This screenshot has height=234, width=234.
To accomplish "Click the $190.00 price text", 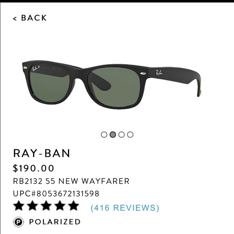I will point(33,168).
